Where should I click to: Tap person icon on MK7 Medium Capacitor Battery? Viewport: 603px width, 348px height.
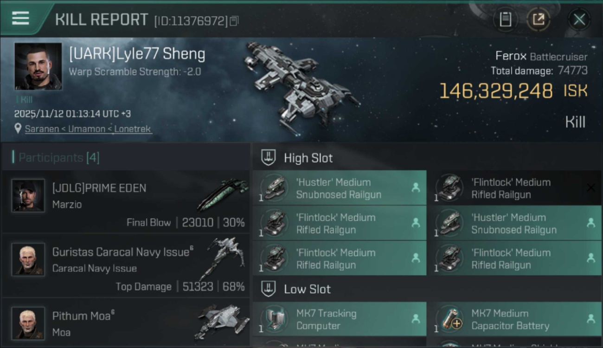point(591,319)
